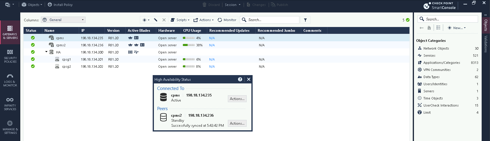Switch to the Validations side tab

point(486,44)
